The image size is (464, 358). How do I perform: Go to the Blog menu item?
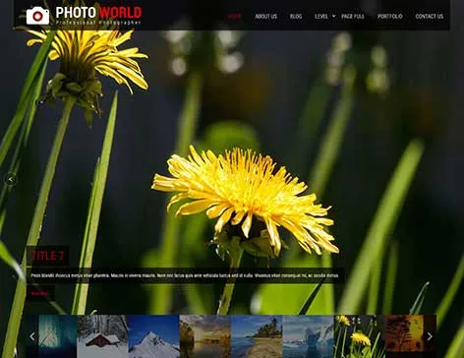[296, 16]
